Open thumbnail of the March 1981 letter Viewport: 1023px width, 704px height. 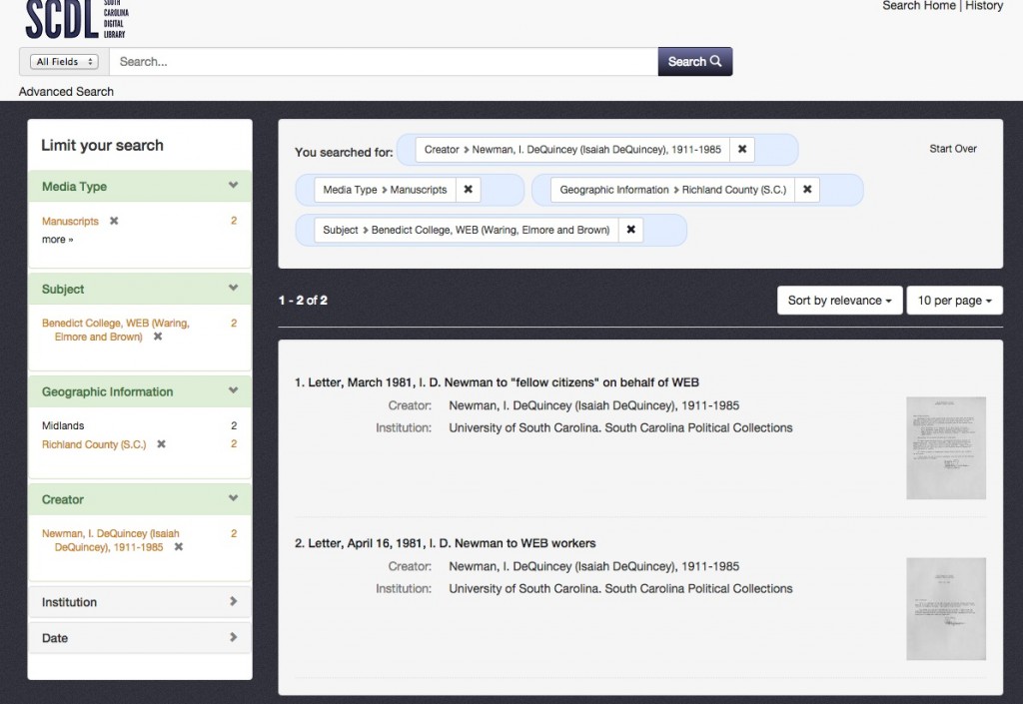946,447
